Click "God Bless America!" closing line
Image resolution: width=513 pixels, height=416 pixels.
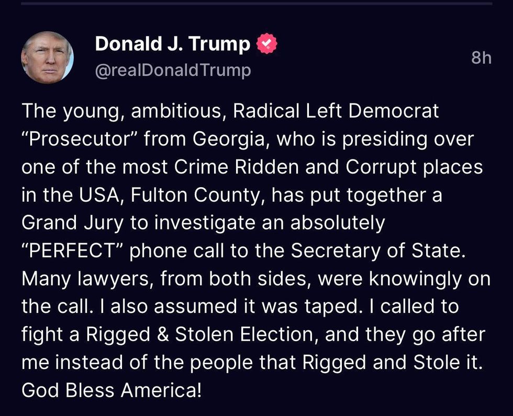[111, 390]
